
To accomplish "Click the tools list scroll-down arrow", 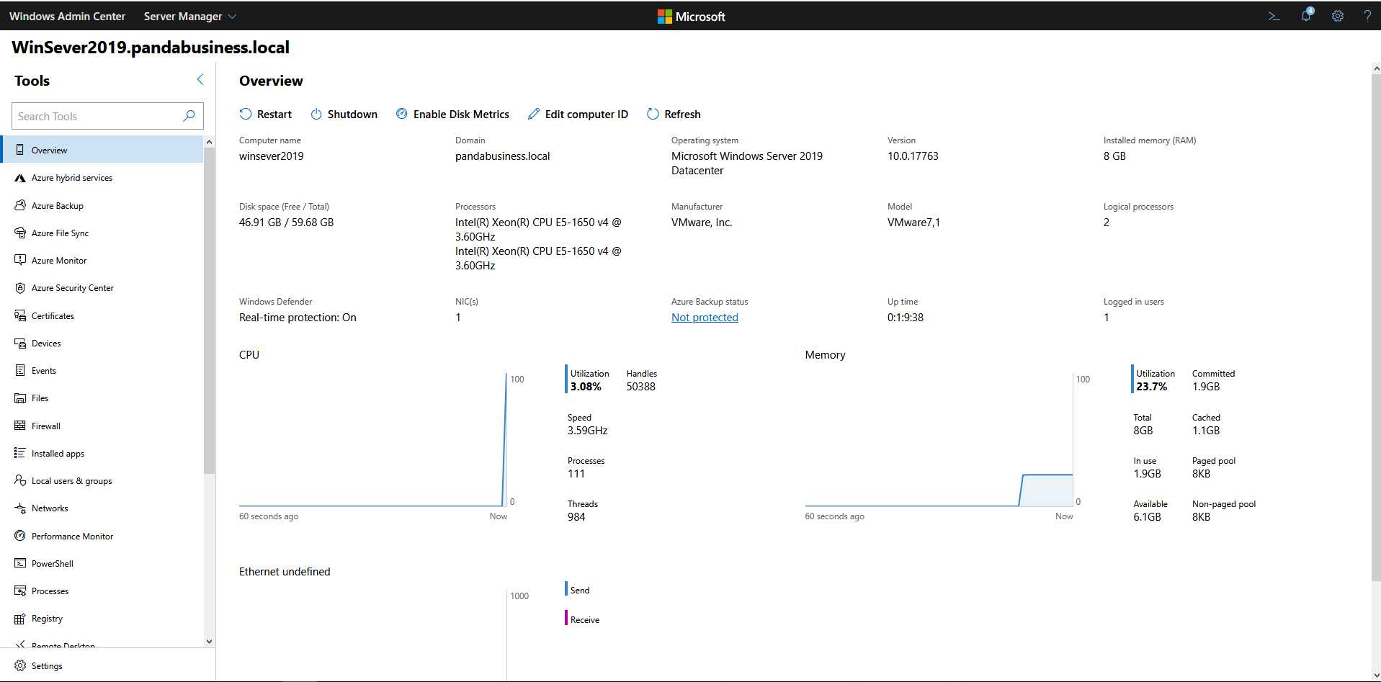I will [x=209, y=641].
